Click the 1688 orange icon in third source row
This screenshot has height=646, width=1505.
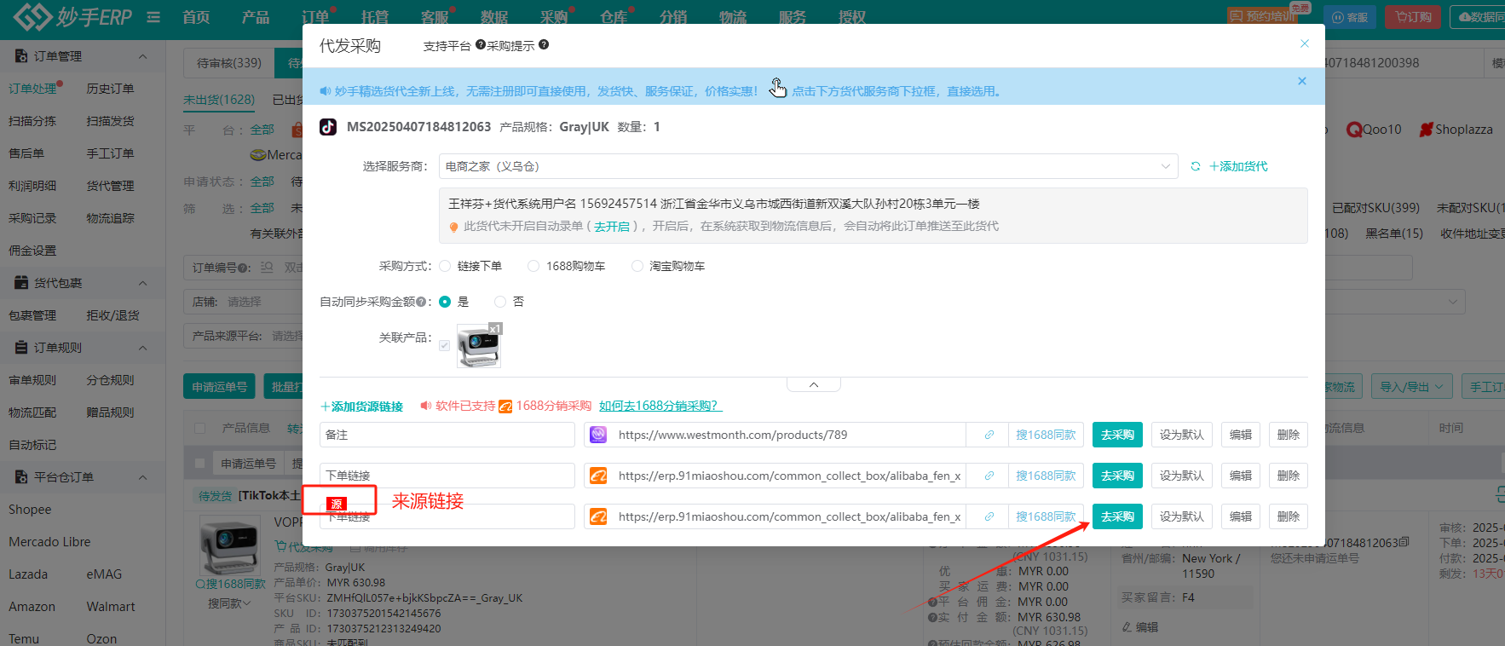click(x=598, y=516)
